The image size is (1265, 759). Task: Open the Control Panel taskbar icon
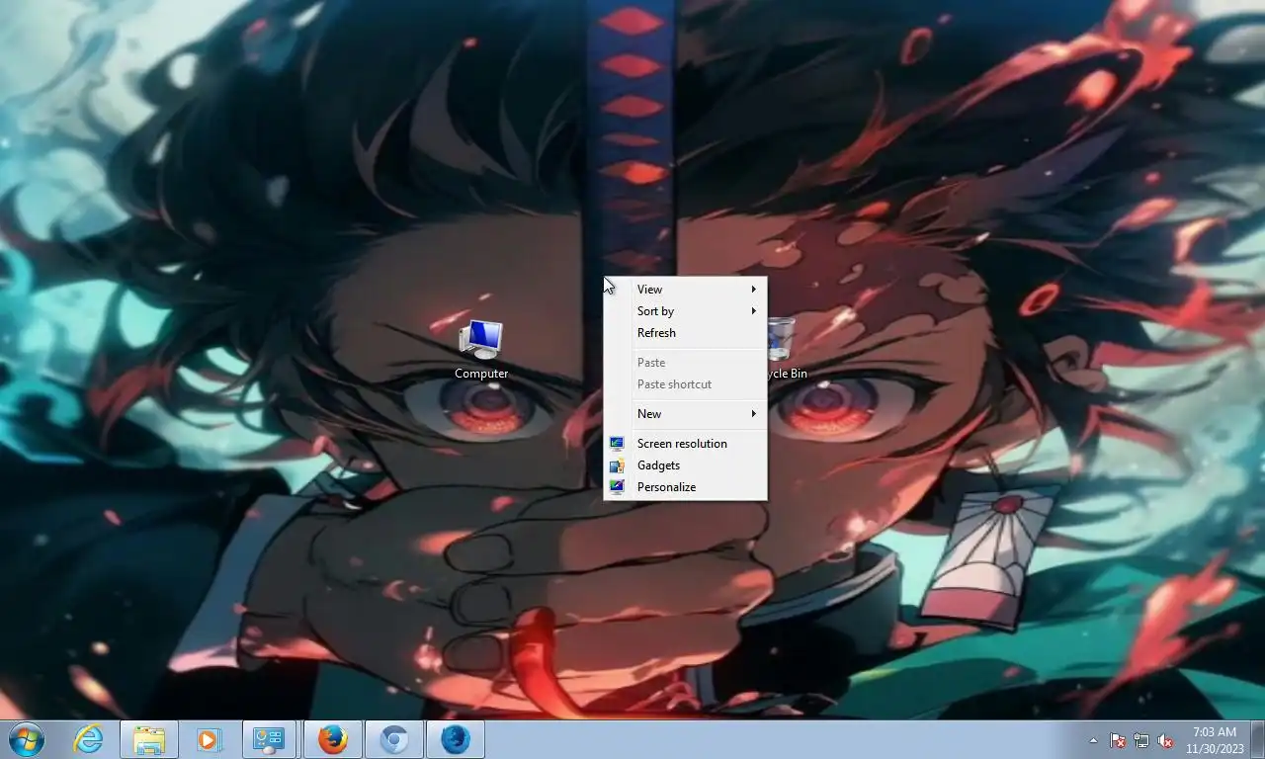coord(269,739)
